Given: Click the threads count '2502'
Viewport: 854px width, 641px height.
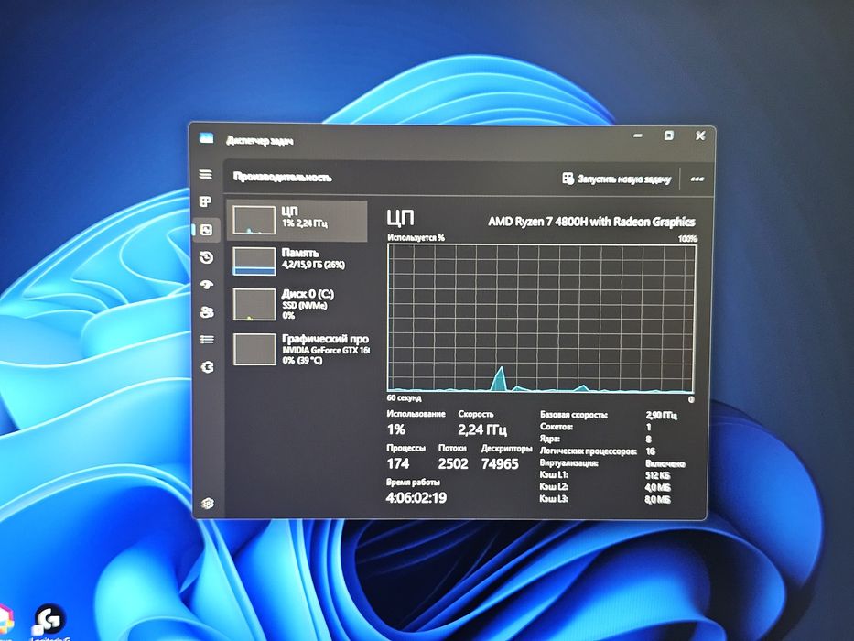Looking at the screenshot, I should coord(453,464).
